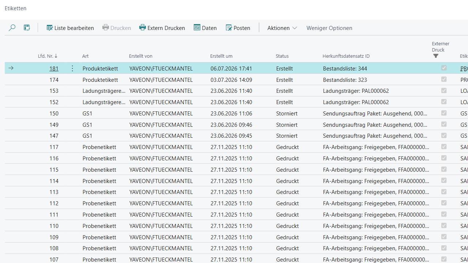Expand the Aktionen dropdown menu
This screenshot has height=263, width=468.
click(282, 28)
